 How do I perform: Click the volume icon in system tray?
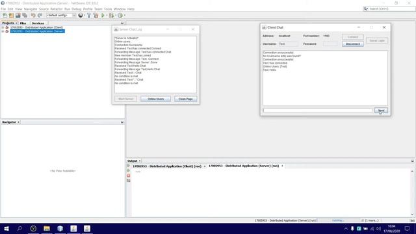click(x=378, y=228)
